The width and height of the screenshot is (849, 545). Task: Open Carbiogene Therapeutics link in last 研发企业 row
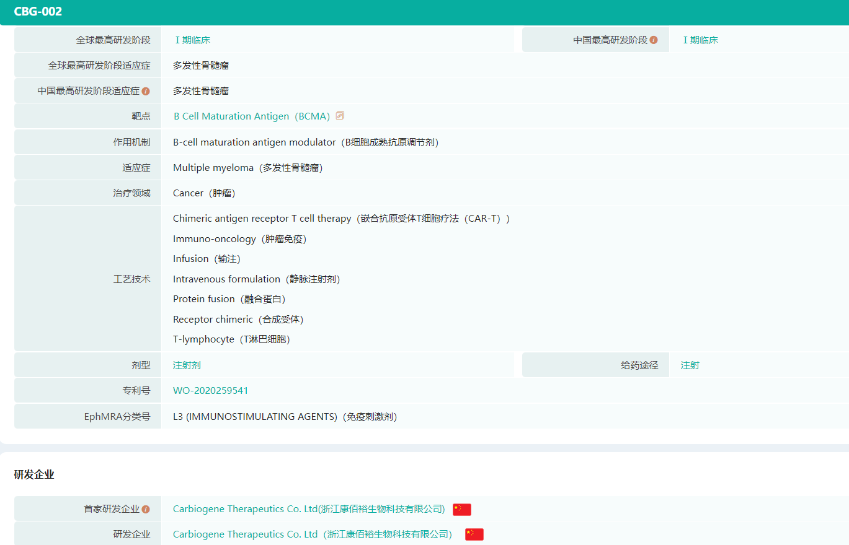312,534
